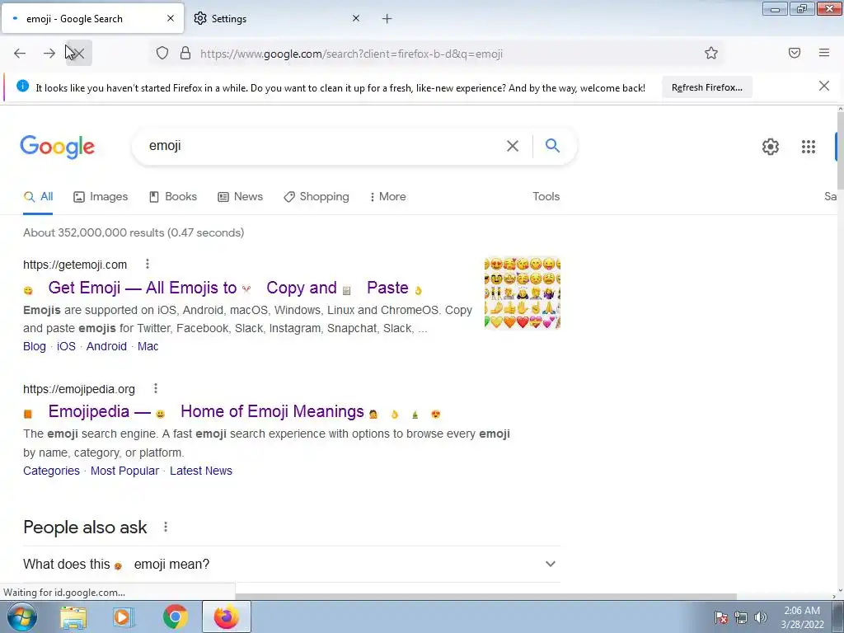
Task: Open Emojipedia Categories sitelink
Action: point(51,471)
